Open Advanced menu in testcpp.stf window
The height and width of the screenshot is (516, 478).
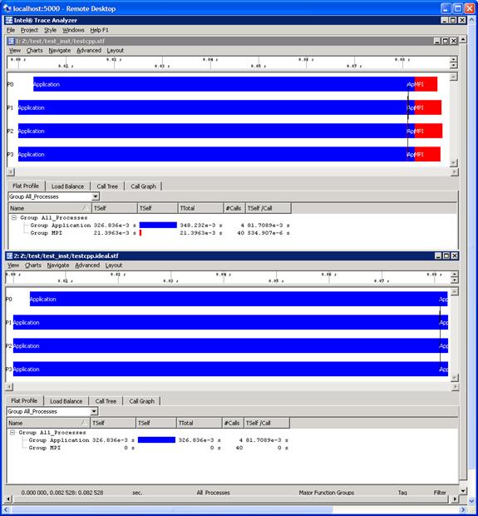[89, 50]
